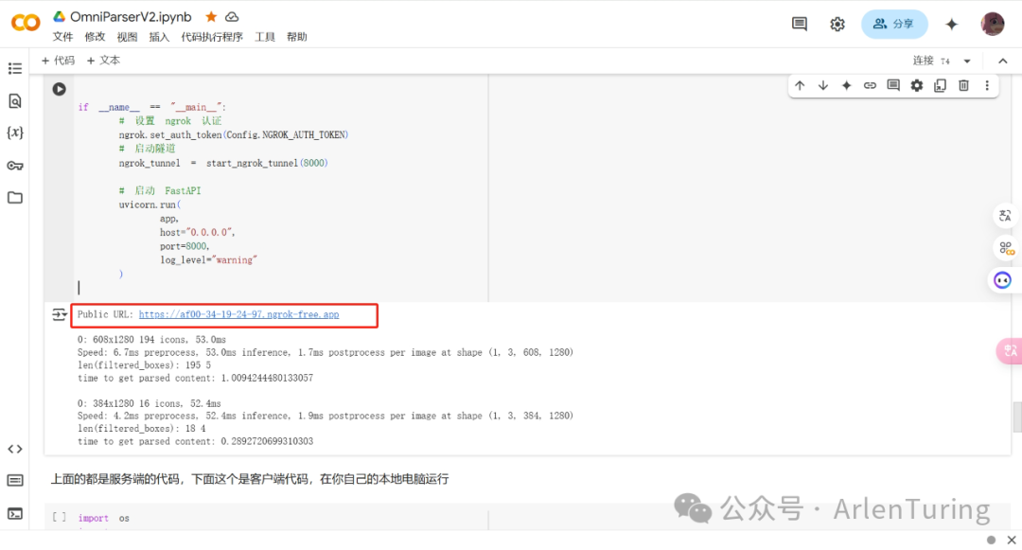The width and height of the screenshot is (1022, 550).
Task: Click the pink floating widget at right edge
Action: 1010,350
